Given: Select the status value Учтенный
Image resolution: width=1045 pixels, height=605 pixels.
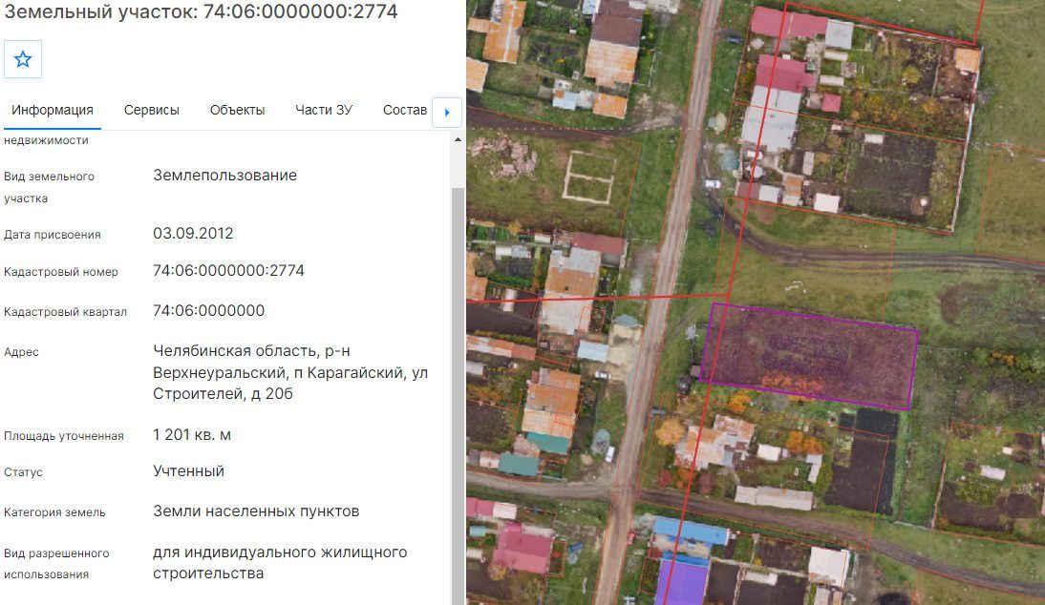Looking at the screenshot, I should coord(188,470).
